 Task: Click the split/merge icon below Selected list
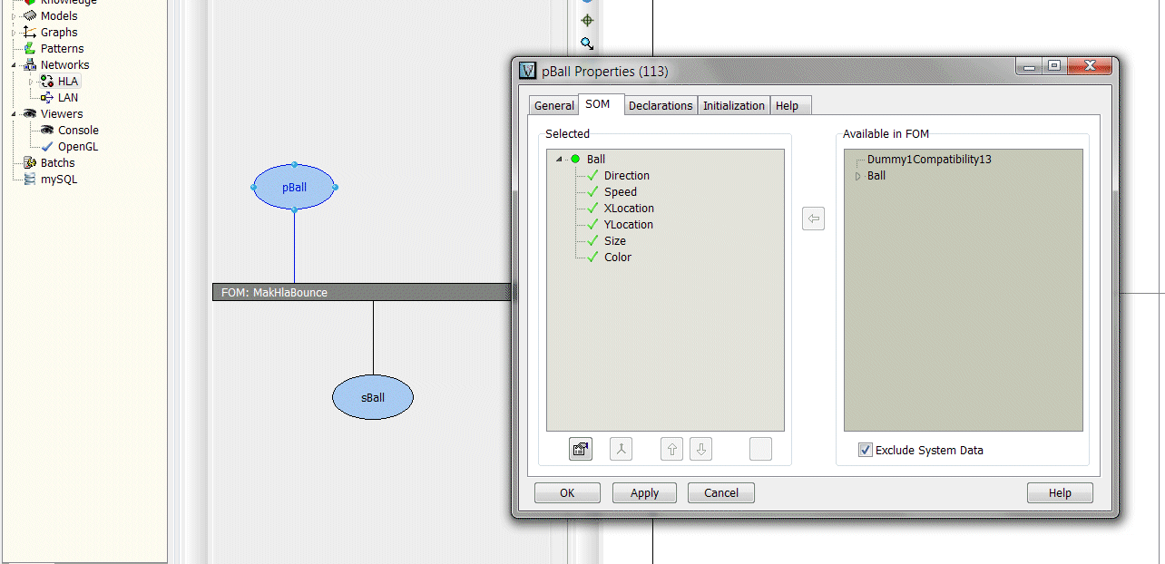tap(621, 449)
